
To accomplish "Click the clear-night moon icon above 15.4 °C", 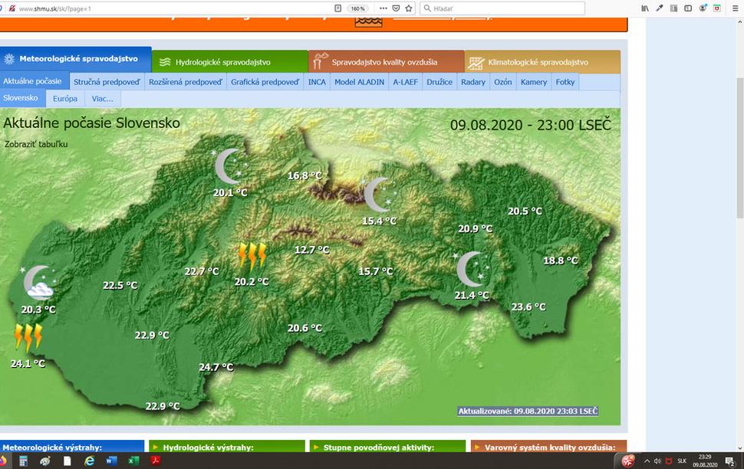I will [378, 195].
